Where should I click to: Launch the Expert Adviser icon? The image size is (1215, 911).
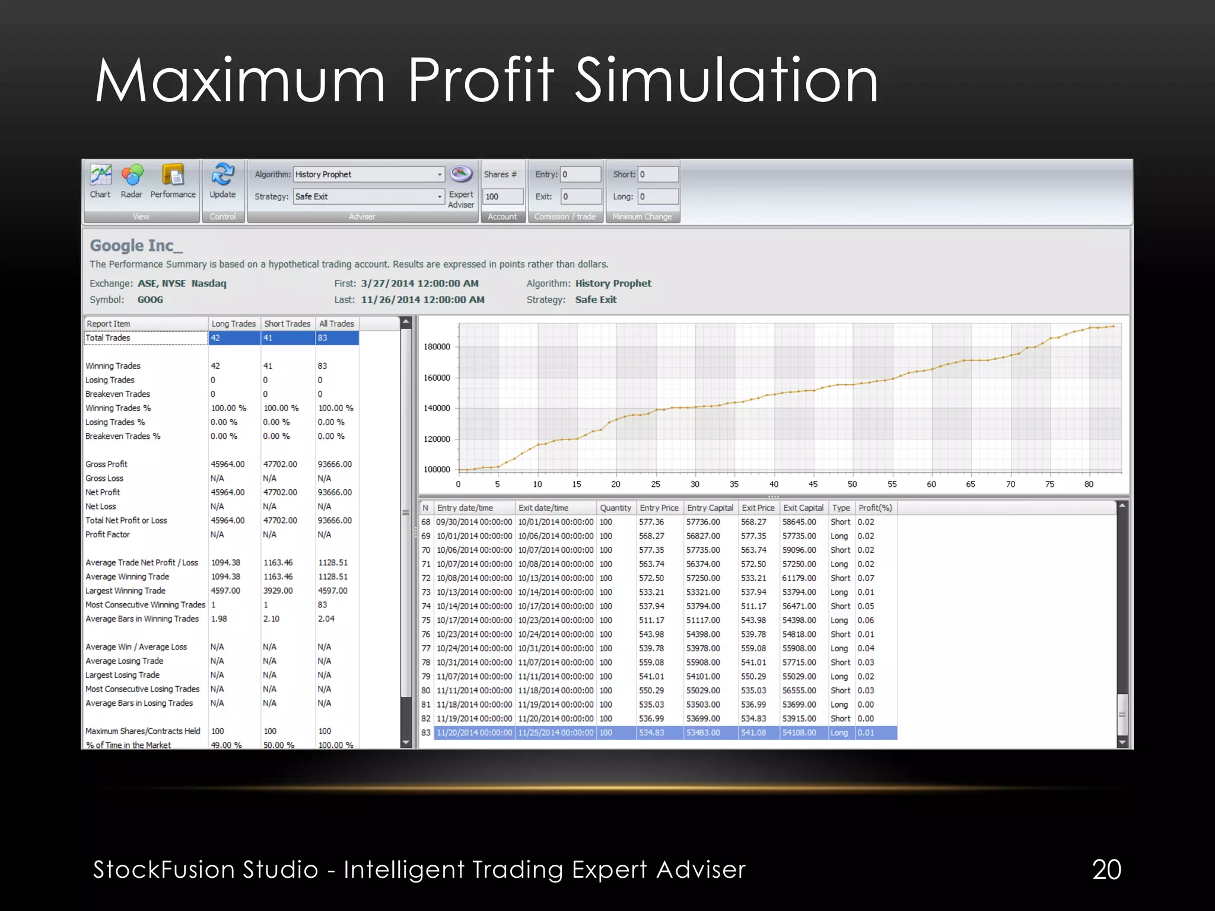point(461,186)
